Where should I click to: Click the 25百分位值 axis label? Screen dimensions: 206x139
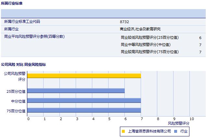tap(16, 91)
